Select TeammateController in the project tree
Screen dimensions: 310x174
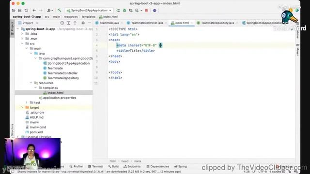62,73
